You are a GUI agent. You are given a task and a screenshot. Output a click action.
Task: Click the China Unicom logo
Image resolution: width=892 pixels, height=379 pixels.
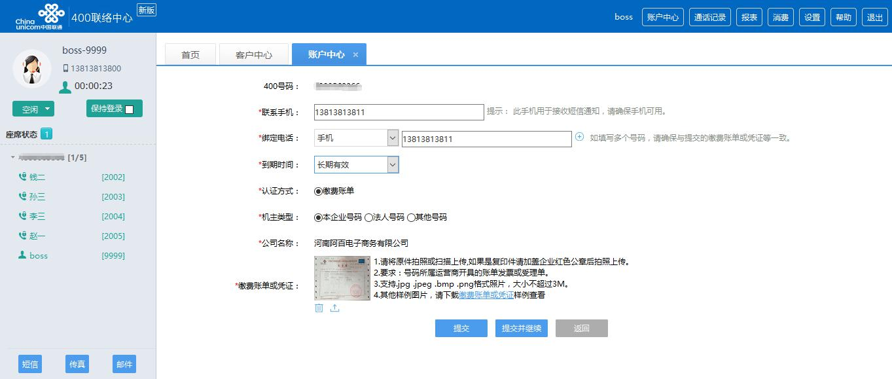[39, 17]
